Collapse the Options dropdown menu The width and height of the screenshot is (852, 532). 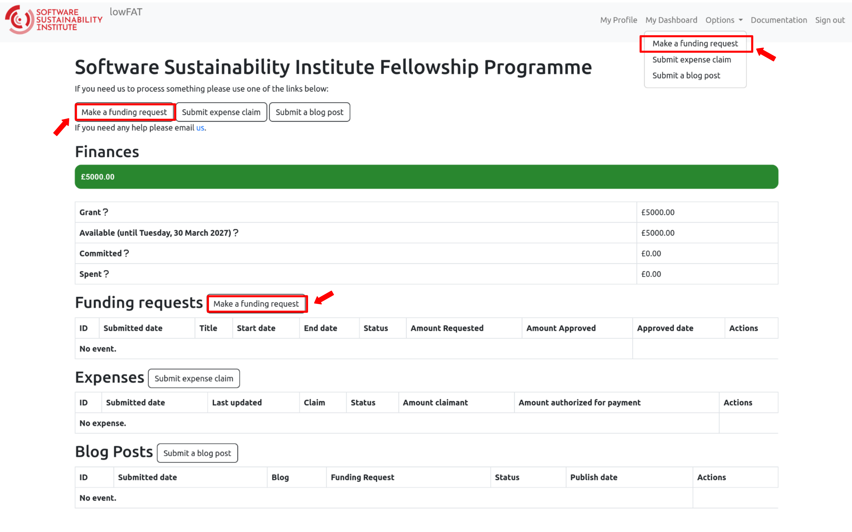pos(724,20)
